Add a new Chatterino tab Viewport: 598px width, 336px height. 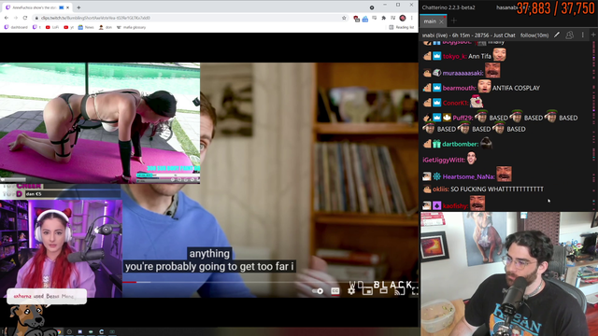click(454, 21)
